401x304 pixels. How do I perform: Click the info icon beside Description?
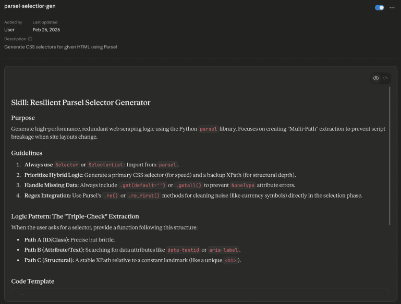pyautogui.click(x=30, y=39)
